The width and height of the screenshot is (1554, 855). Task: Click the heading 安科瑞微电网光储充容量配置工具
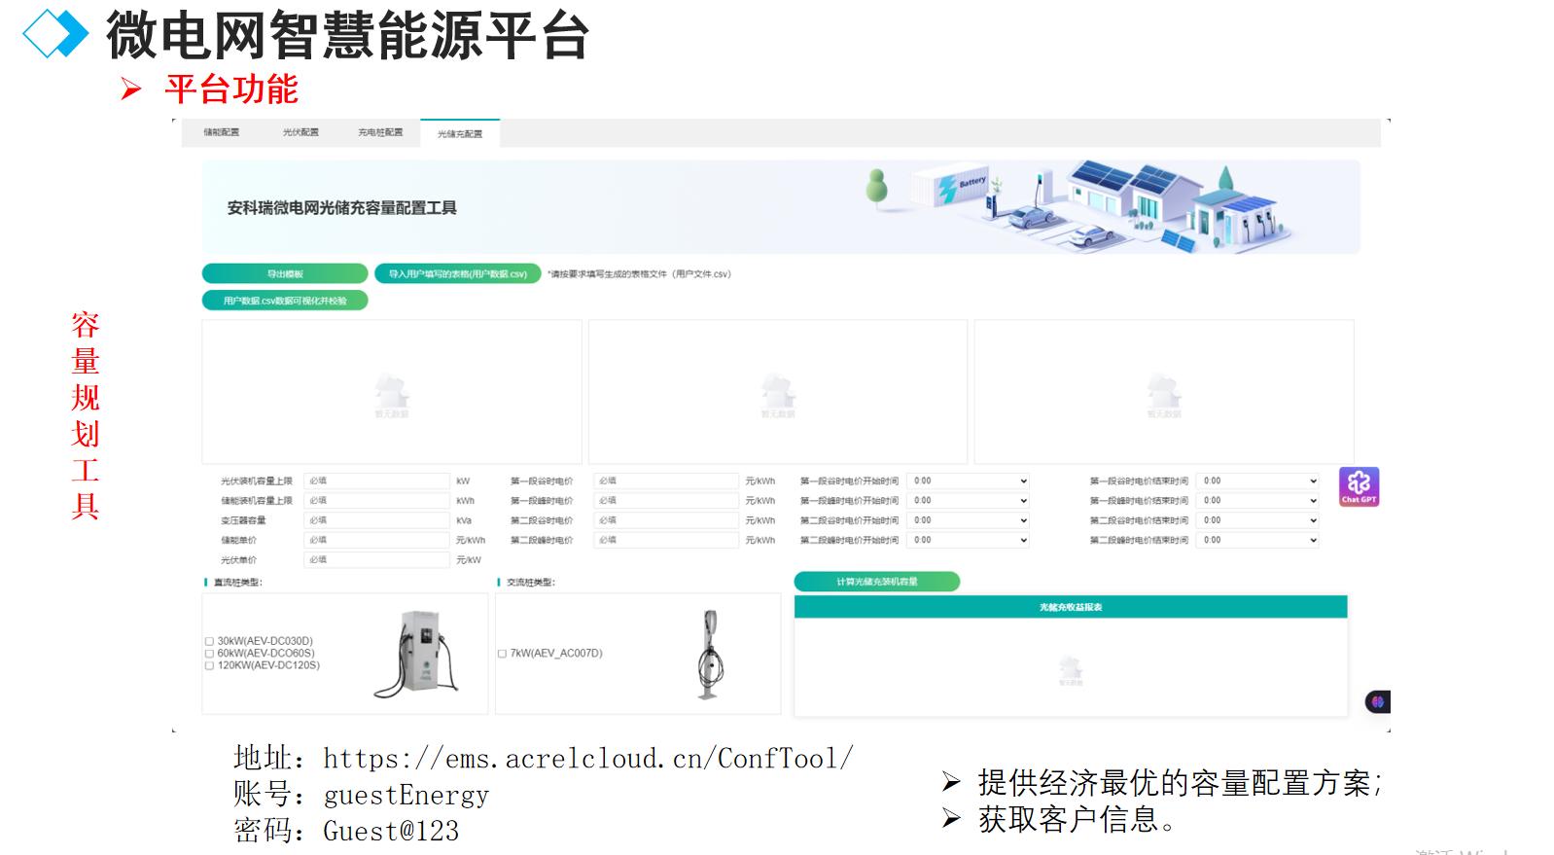[x=342, y=207]
